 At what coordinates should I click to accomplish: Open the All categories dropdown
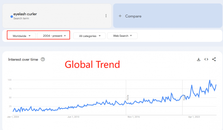89,36
